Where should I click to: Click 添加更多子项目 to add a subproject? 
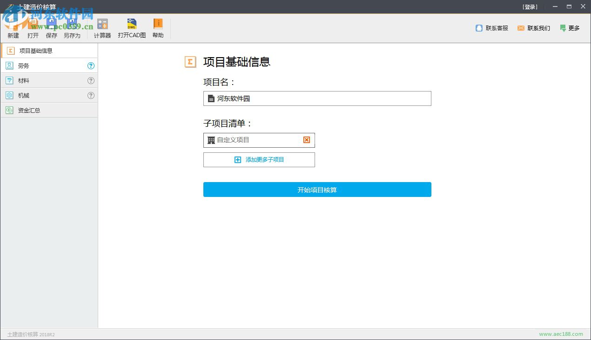(x=259, y=159)
